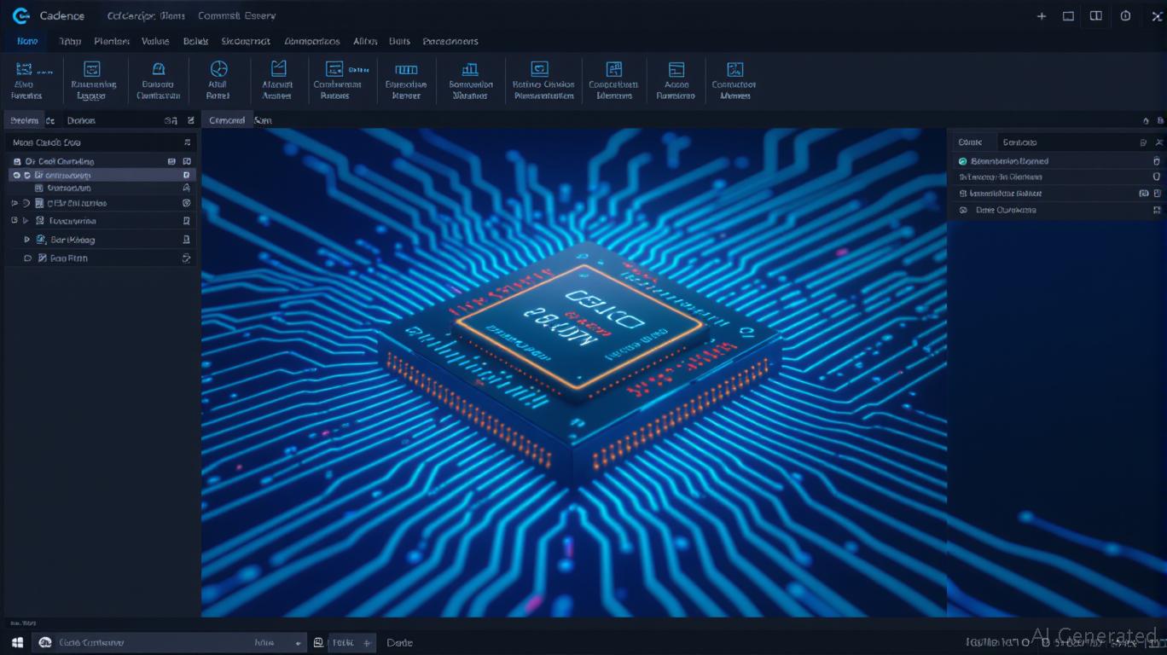
Task: Toggle the green check circle in the right panel
Action: click(963, 161)
